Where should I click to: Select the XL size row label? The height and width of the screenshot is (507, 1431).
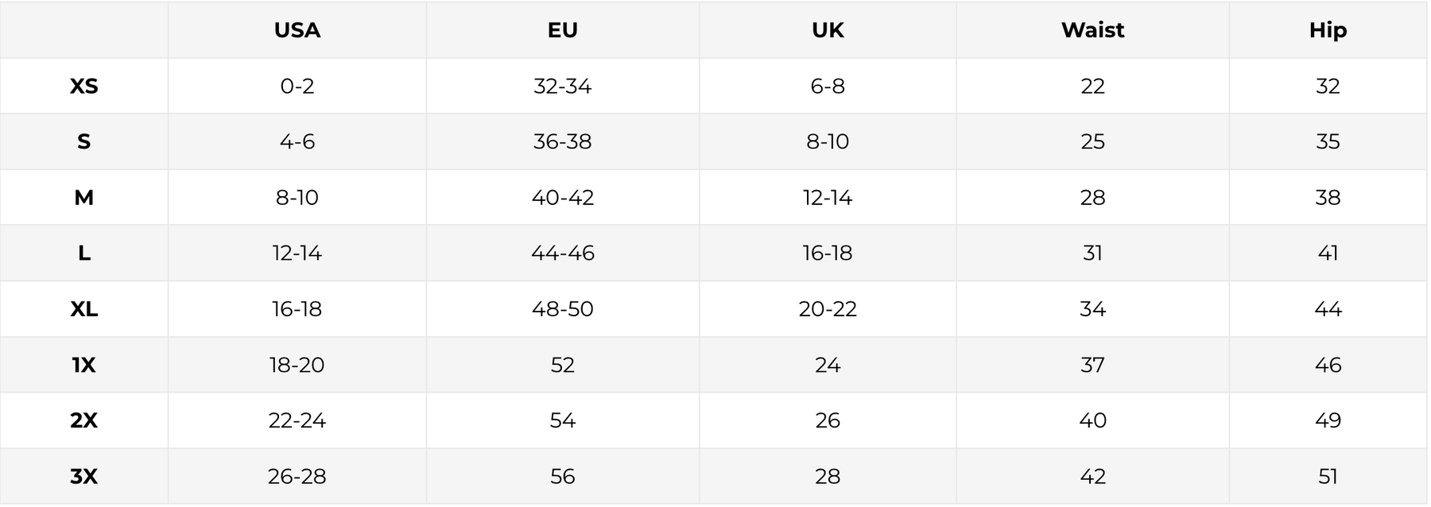(83, 308)
